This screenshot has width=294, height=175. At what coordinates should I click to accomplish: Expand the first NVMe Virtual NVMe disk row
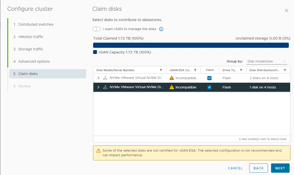(98, 78)
